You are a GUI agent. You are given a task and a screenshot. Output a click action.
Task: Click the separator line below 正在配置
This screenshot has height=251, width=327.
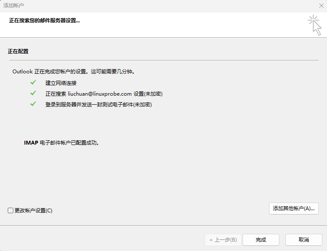[163, 60]
